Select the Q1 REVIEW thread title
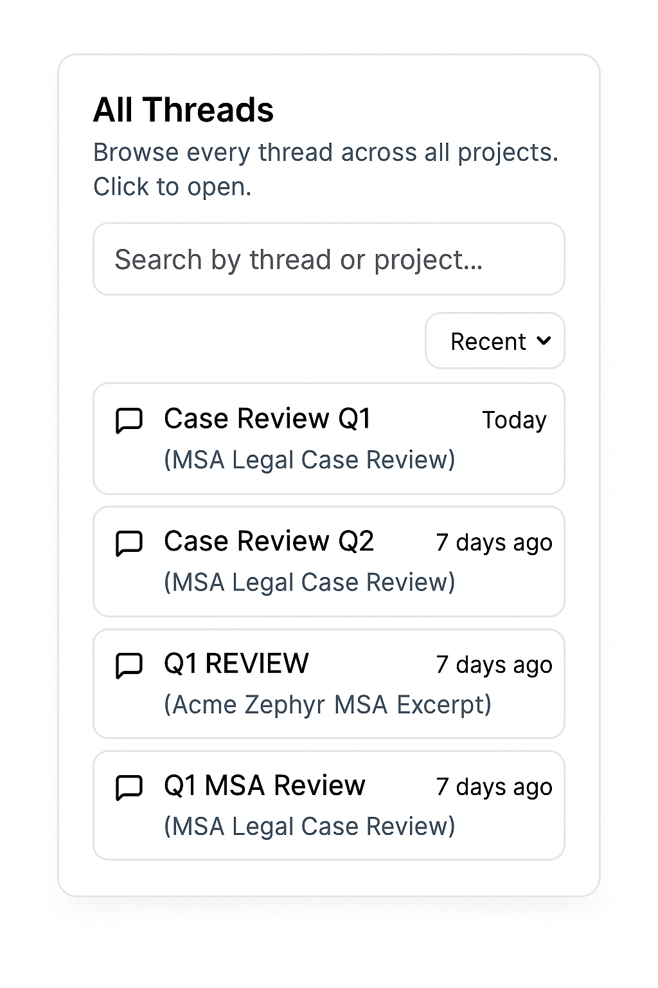This screenshot has width=658, height=988. pos(236,663)
